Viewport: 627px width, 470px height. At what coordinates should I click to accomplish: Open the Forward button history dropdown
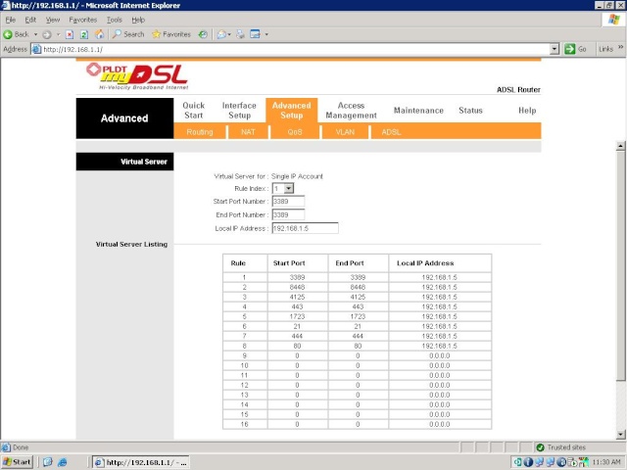click(x=58, y=34)
